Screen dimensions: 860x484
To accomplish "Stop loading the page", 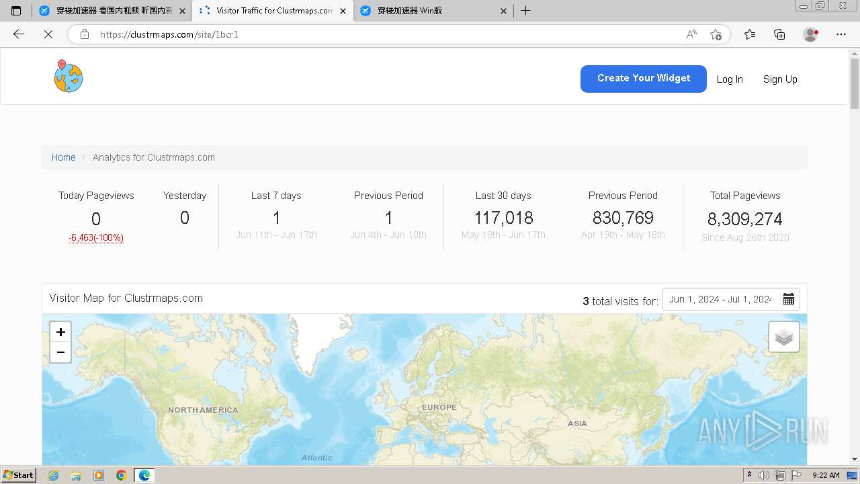I will point(48,34).
